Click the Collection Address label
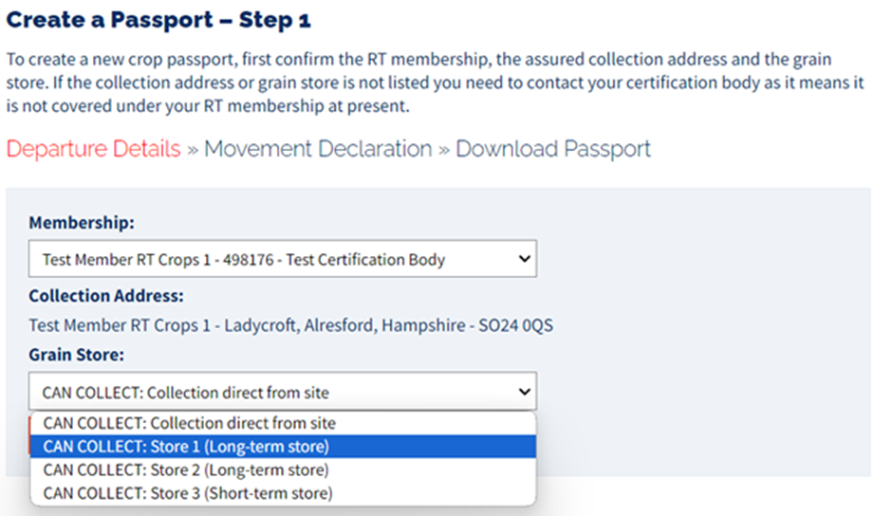This screenshot has height=516, width=892. click(x=106, y=296)
